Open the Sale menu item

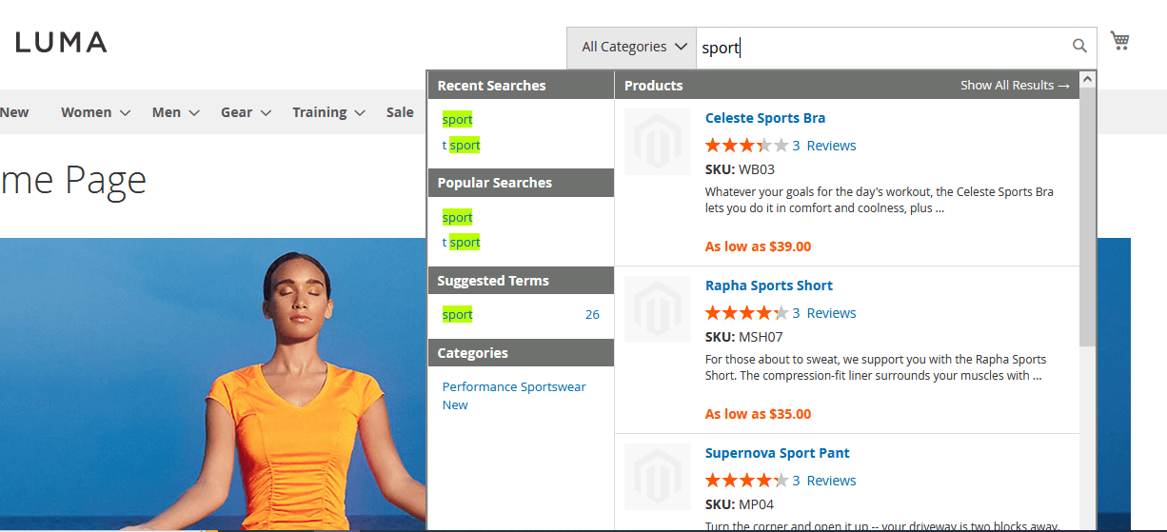(400, 112)
